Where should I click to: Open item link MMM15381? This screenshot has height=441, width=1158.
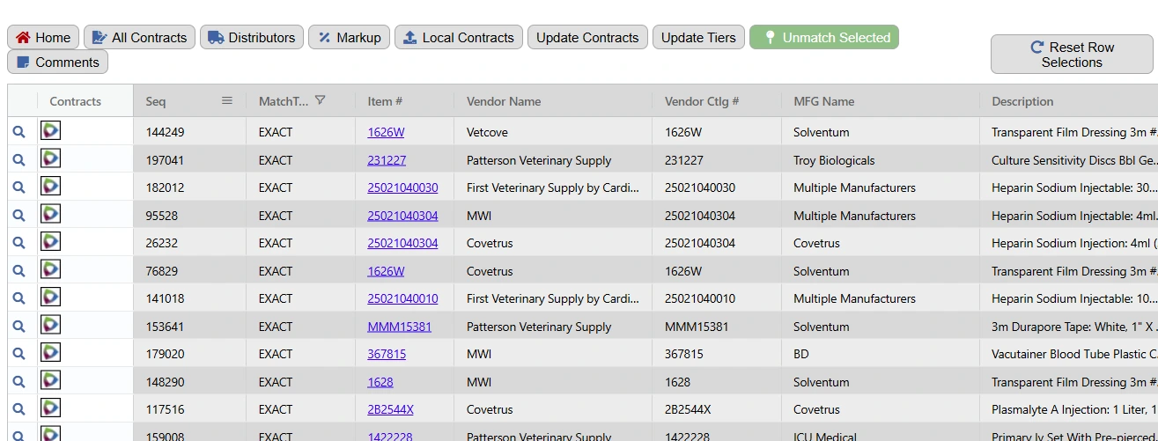[399, 327]
